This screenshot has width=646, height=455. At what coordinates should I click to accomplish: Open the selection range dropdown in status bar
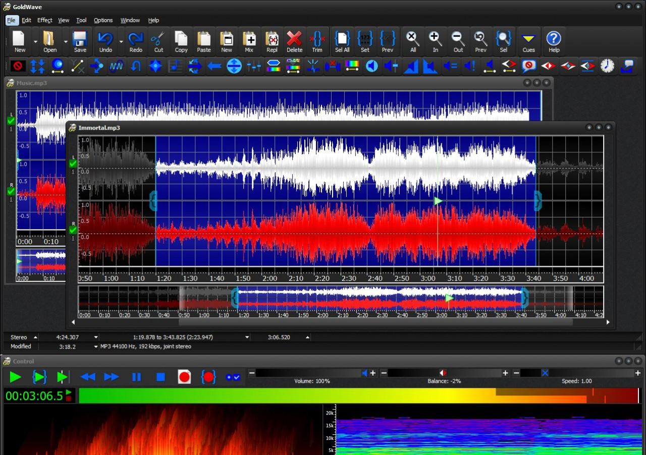point(247,337)
